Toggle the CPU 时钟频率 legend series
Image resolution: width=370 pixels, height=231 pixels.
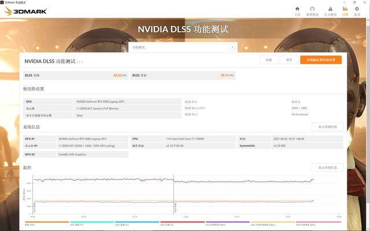(227, 223)
